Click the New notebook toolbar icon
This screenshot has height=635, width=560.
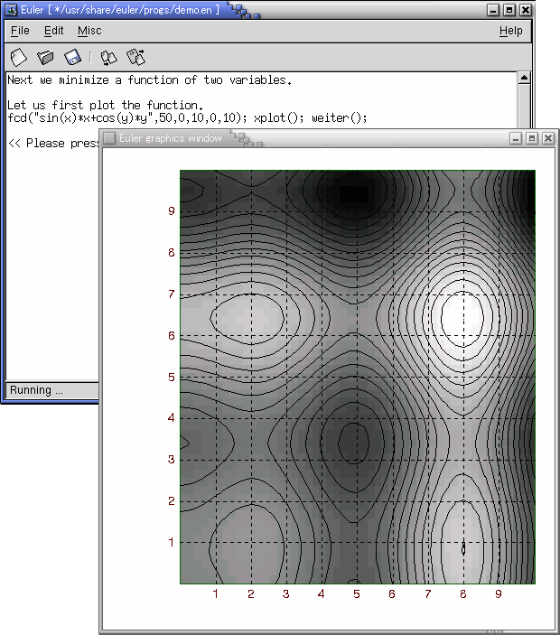[18, 58]
